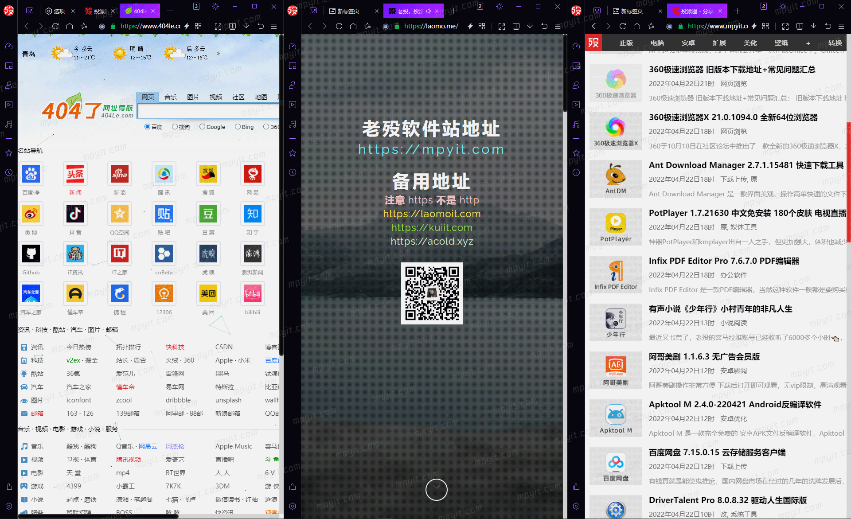Toggle theme sun icon in left window titlebar

point(215,6)
